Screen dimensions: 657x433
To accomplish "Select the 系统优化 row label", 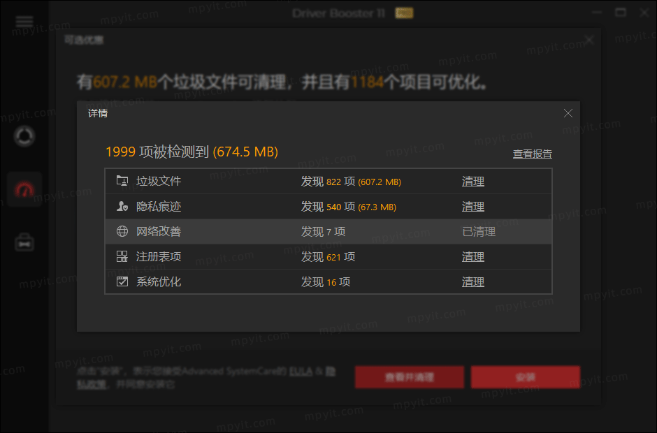I will (x=159, y=281).
